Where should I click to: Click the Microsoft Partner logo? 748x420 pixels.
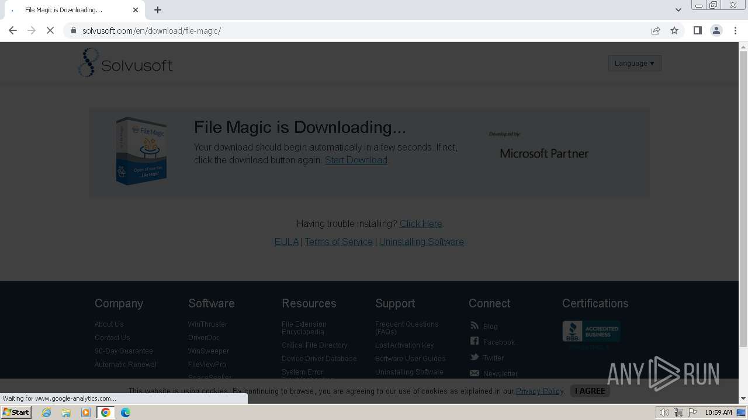(544, 153)
